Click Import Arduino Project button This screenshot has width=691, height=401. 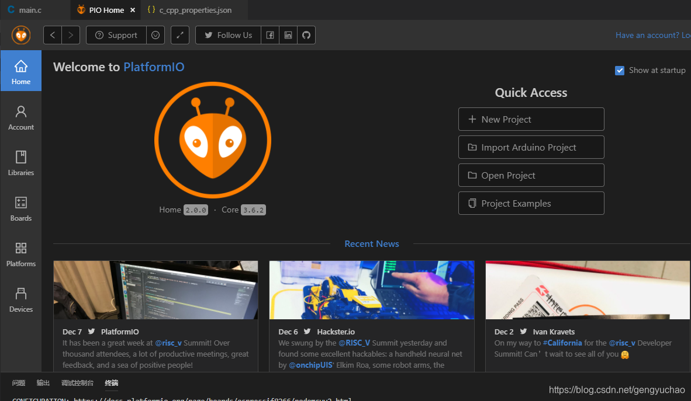click(531, 147)
